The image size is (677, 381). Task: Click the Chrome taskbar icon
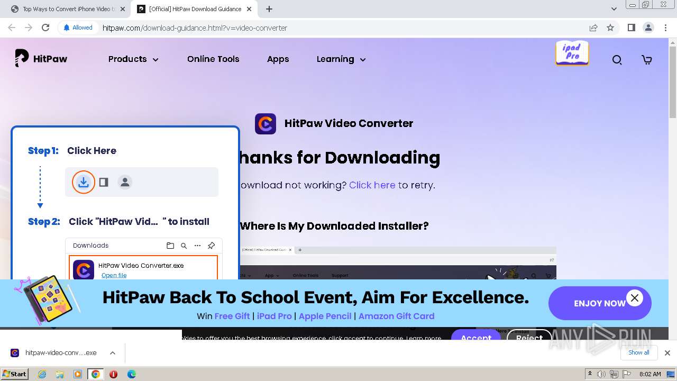[x=96, y=374]
